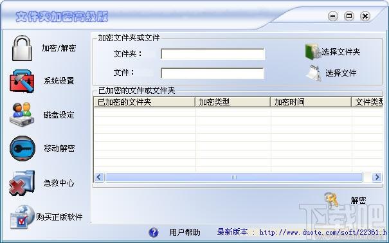Click the notepad 选择文件 icon
The image size is (389, 243).
point(314,73)
